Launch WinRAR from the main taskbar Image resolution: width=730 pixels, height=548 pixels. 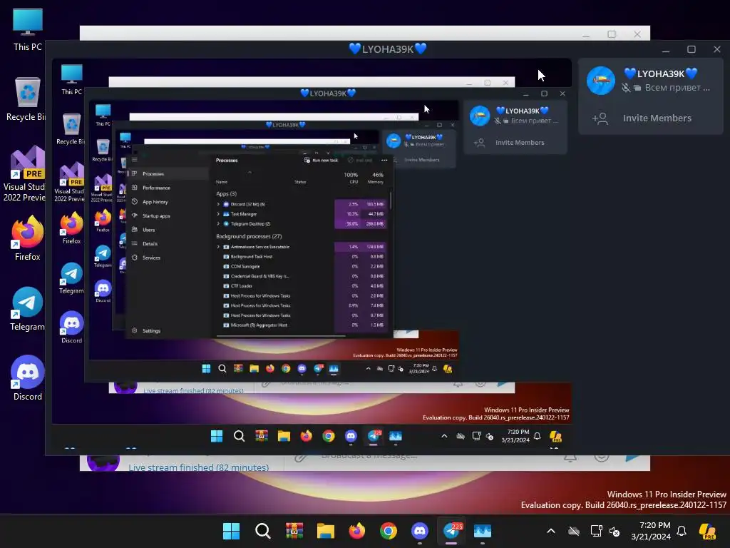(x=294, y=531)
